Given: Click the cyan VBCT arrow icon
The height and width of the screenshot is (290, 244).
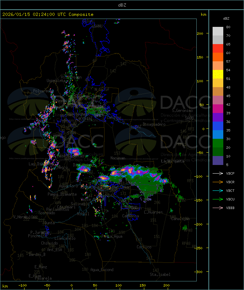Looking at the screenshot, I should tap(218, 191).
